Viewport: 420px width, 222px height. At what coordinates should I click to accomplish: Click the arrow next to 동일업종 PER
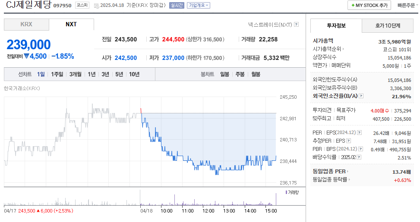(347, 172)
